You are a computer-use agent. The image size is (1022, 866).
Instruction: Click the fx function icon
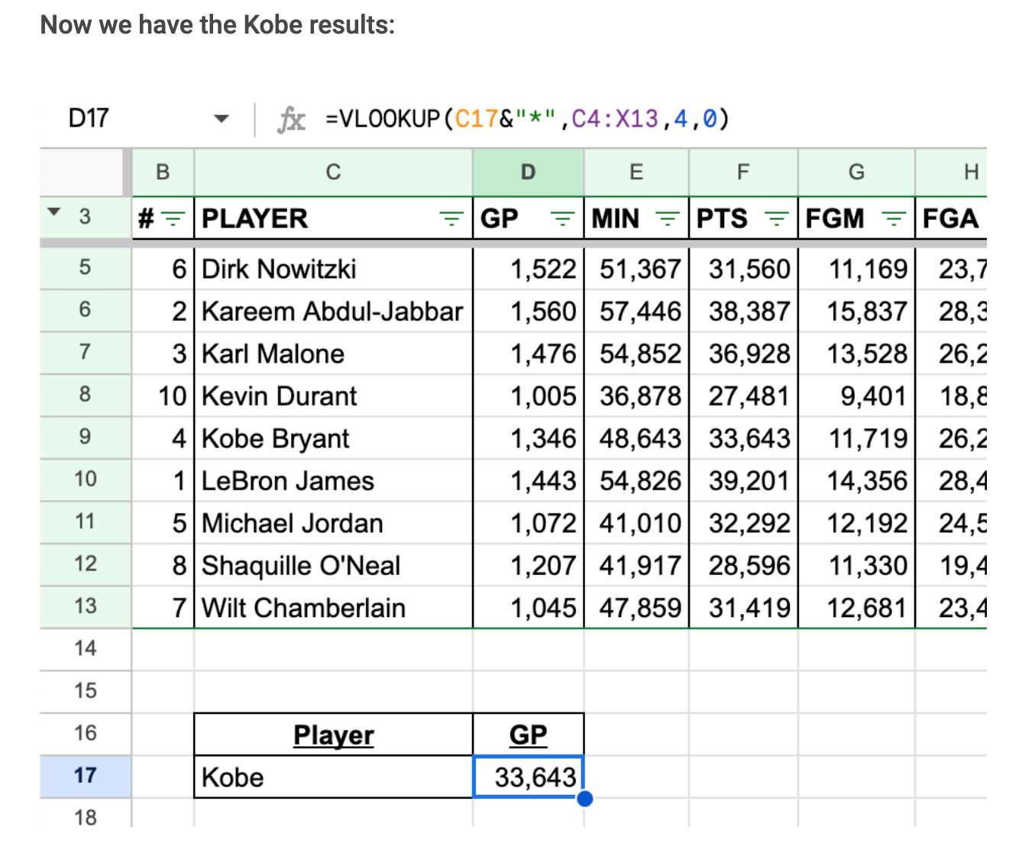tap(292, 120)
